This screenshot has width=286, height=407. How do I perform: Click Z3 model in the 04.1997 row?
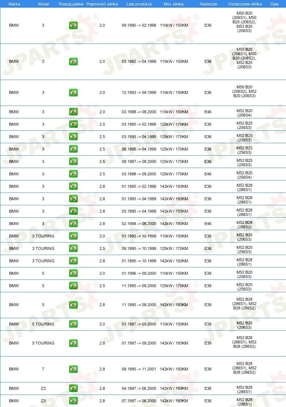coord(44,389)
